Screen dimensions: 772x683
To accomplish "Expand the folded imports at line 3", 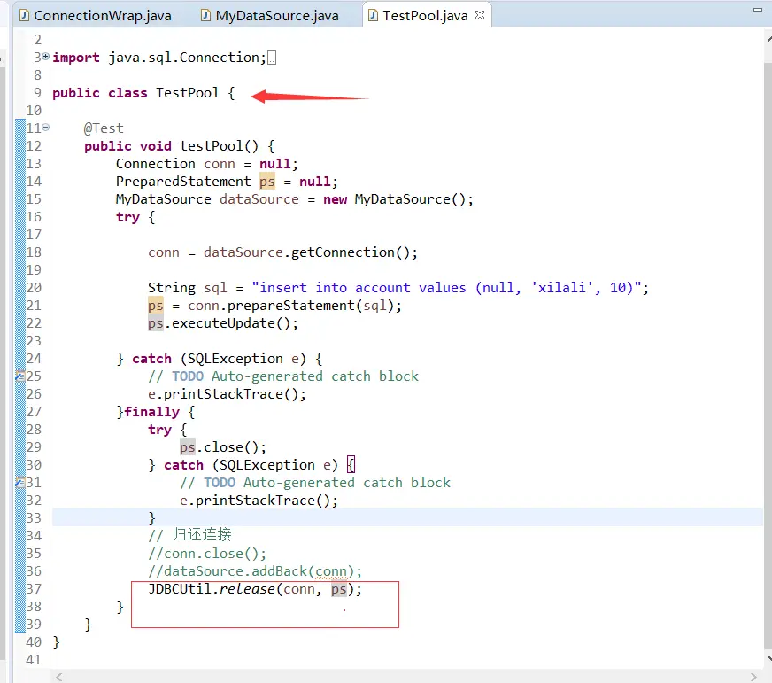I will (x=46, y=57).
